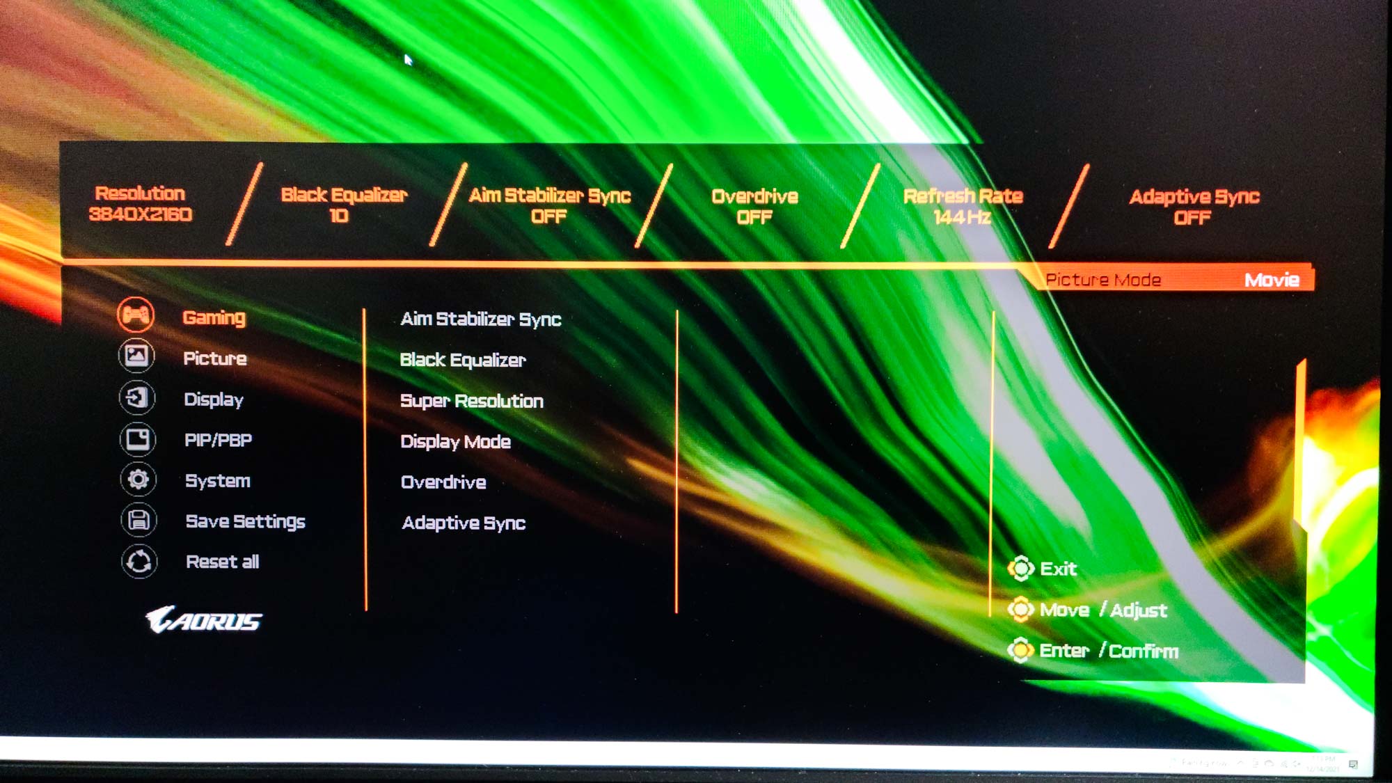This screenshot has width=1392, height=783.
Task: Select the AORUS logo icon
Action: coord(204,619)
